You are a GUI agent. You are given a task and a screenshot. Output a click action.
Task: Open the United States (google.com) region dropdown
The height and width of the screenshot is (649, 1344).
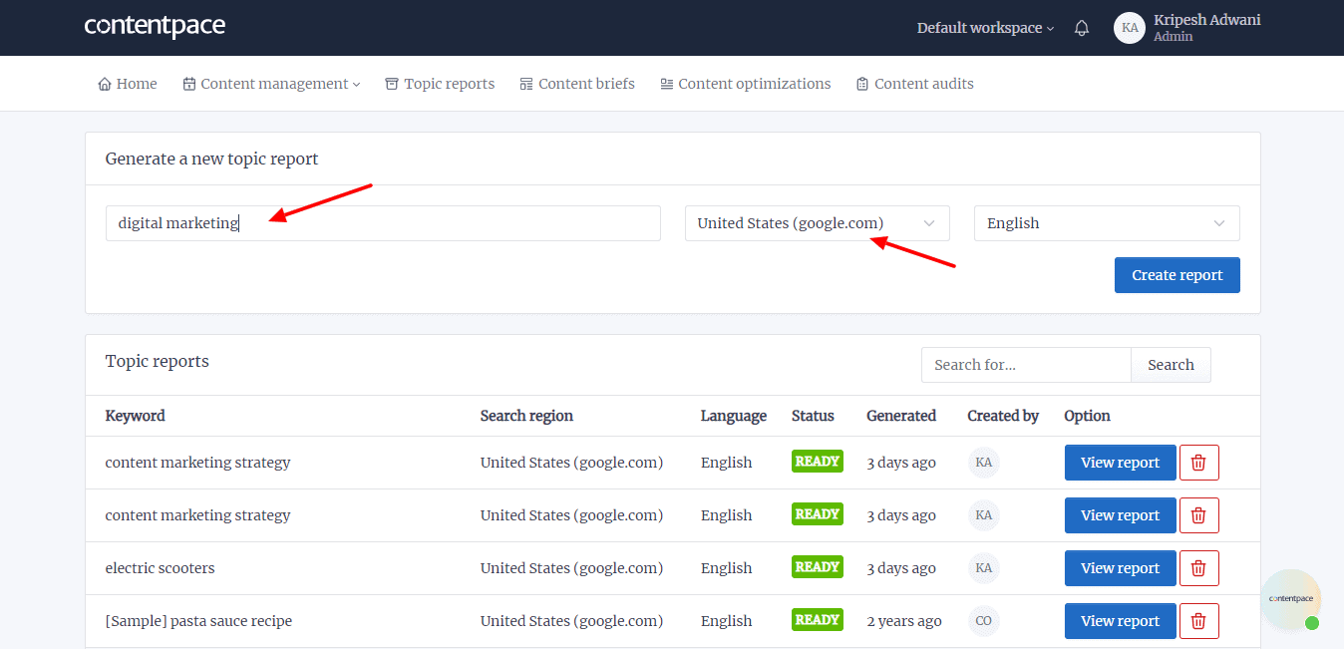pyautogui.click(x=817, y=223)
